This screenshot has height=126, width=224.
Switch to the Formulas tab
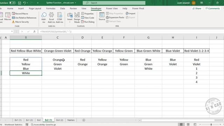[51, 8]
